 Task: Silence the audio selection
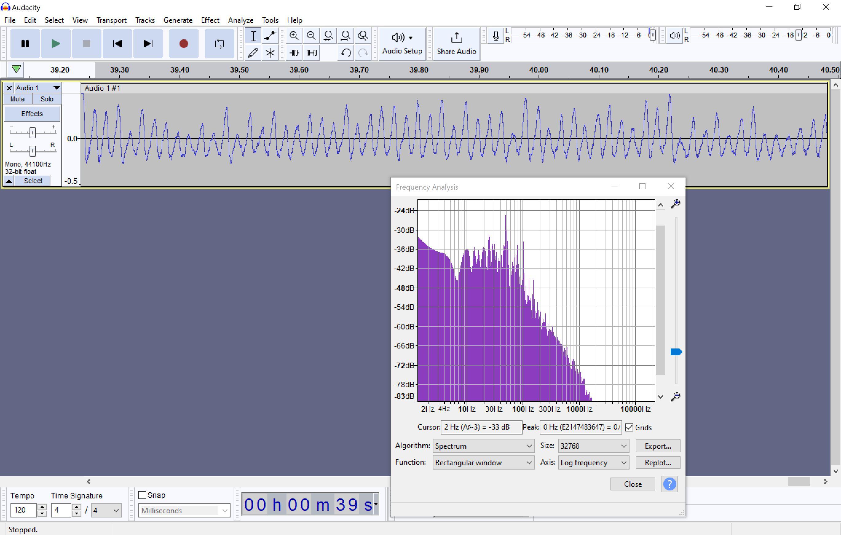(x=311, y=53)
